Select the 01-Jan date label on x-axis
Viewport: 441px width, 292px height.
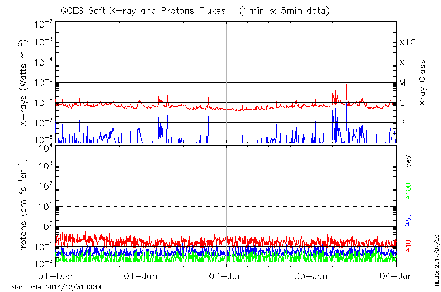point(141,275)
